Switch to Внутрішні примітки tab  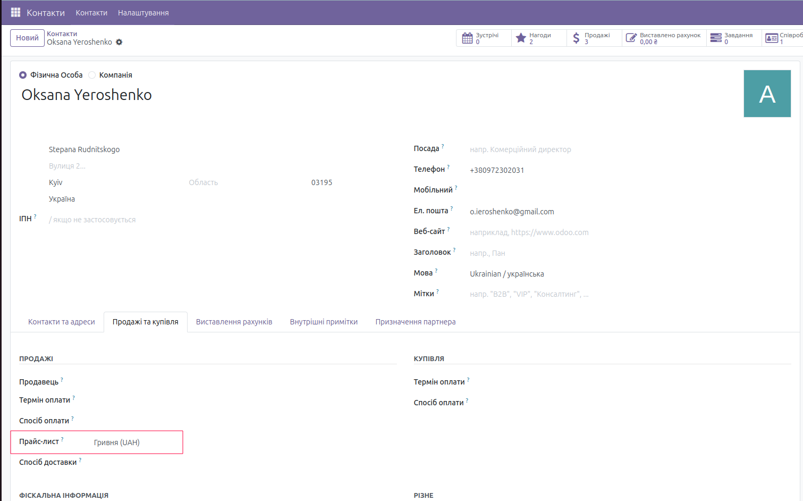click(324, 322)
